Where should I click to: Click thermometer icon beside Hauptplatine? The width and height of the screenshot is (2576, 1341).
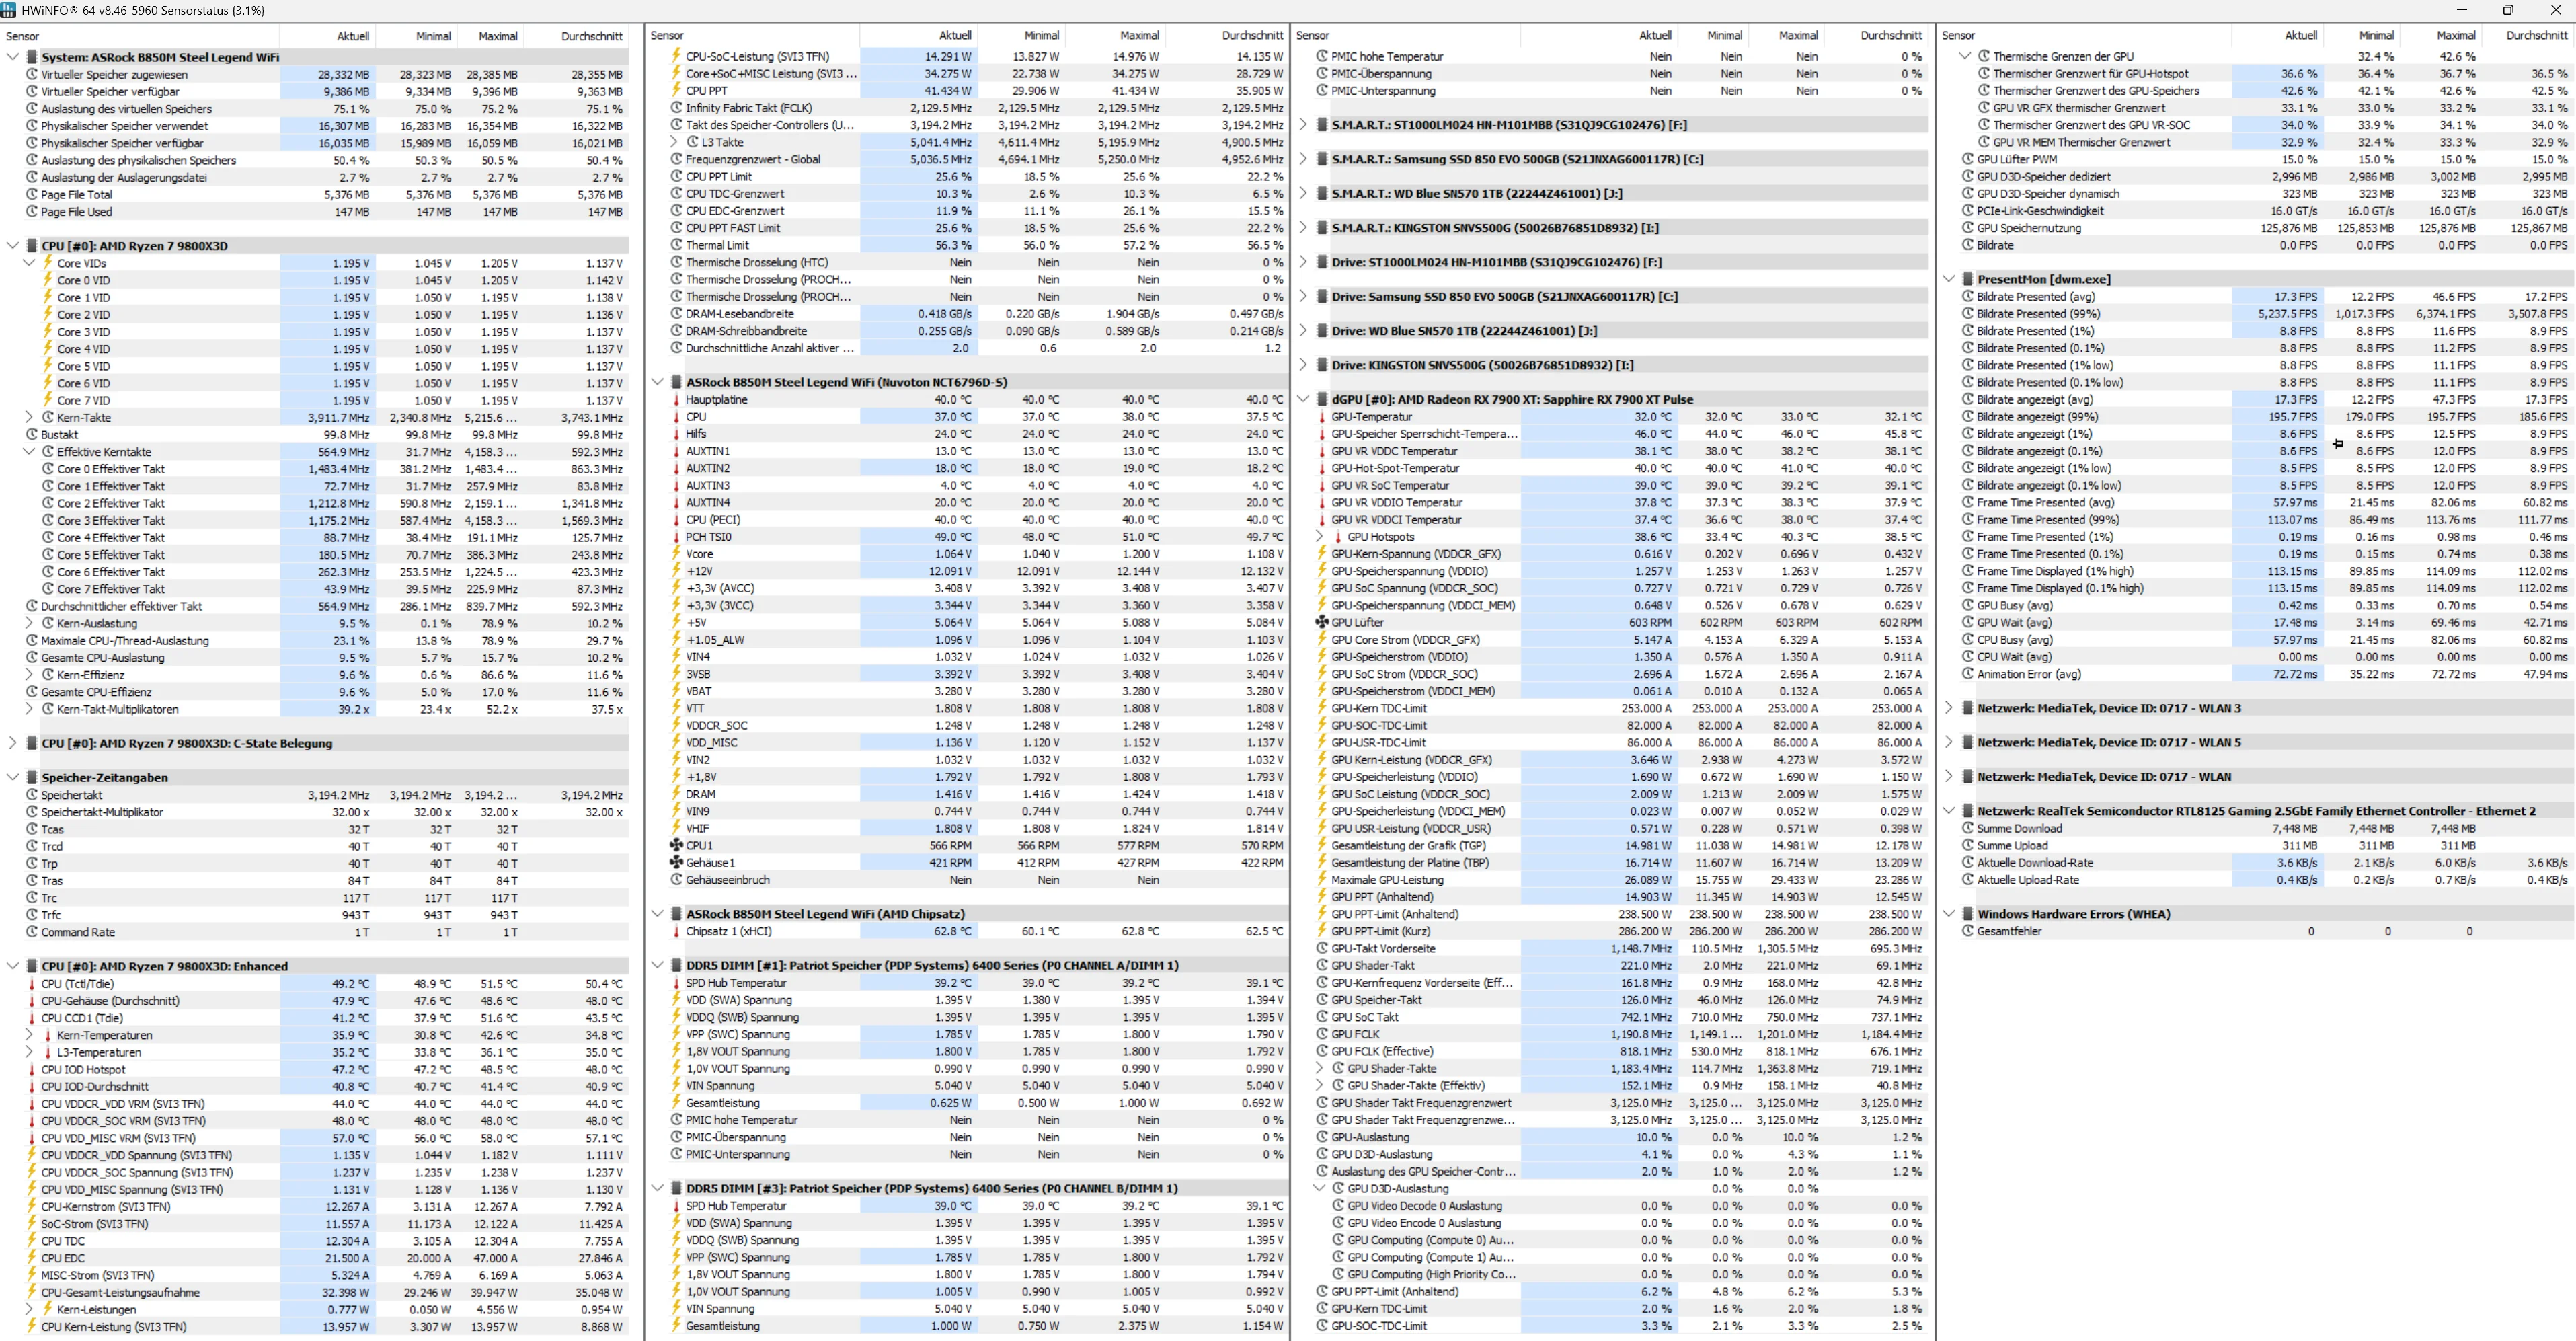[676, 400]
